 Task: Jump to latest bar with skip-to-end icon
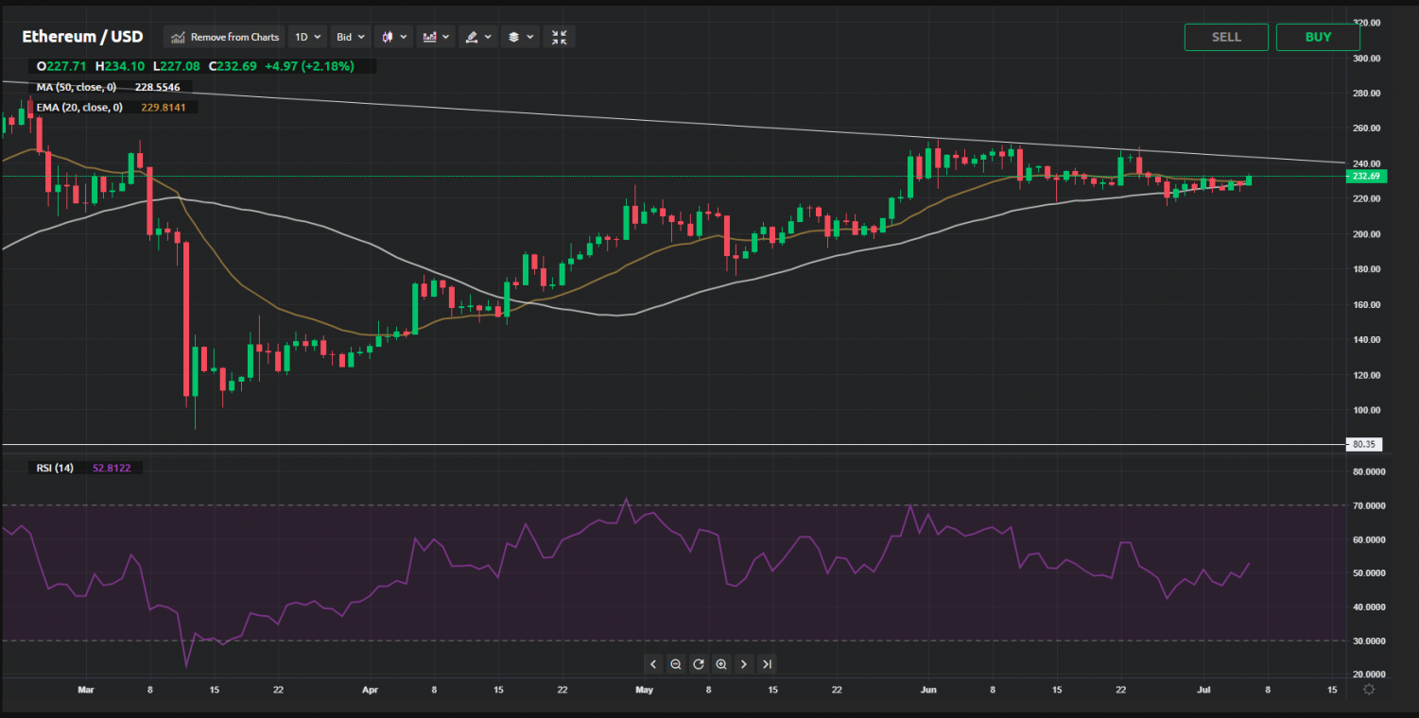[768, 664]
